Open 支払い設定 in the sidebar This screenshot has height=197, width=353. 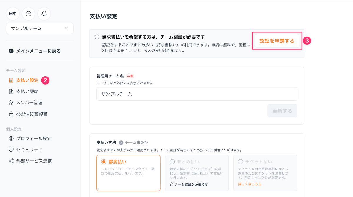27,80
